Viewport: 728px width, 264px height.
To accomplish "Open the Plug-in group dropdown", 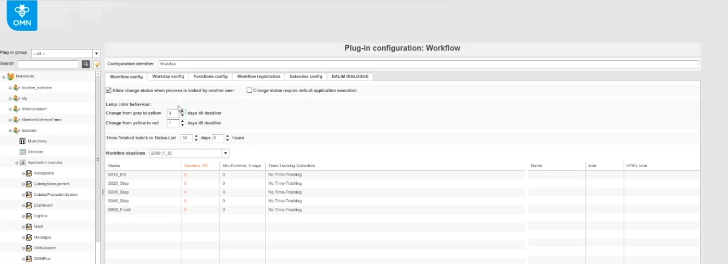I will tap(96, 53).
